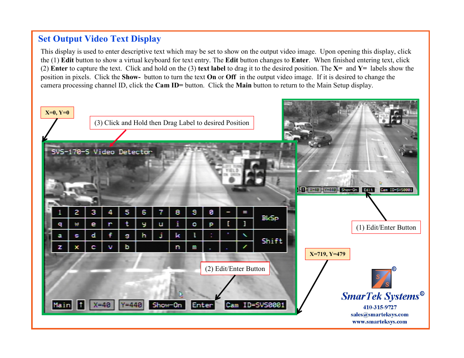Tap the k key on virtual keyboard
The height and width of the screenshot is (358, 464).
click(x=178, y=236)
